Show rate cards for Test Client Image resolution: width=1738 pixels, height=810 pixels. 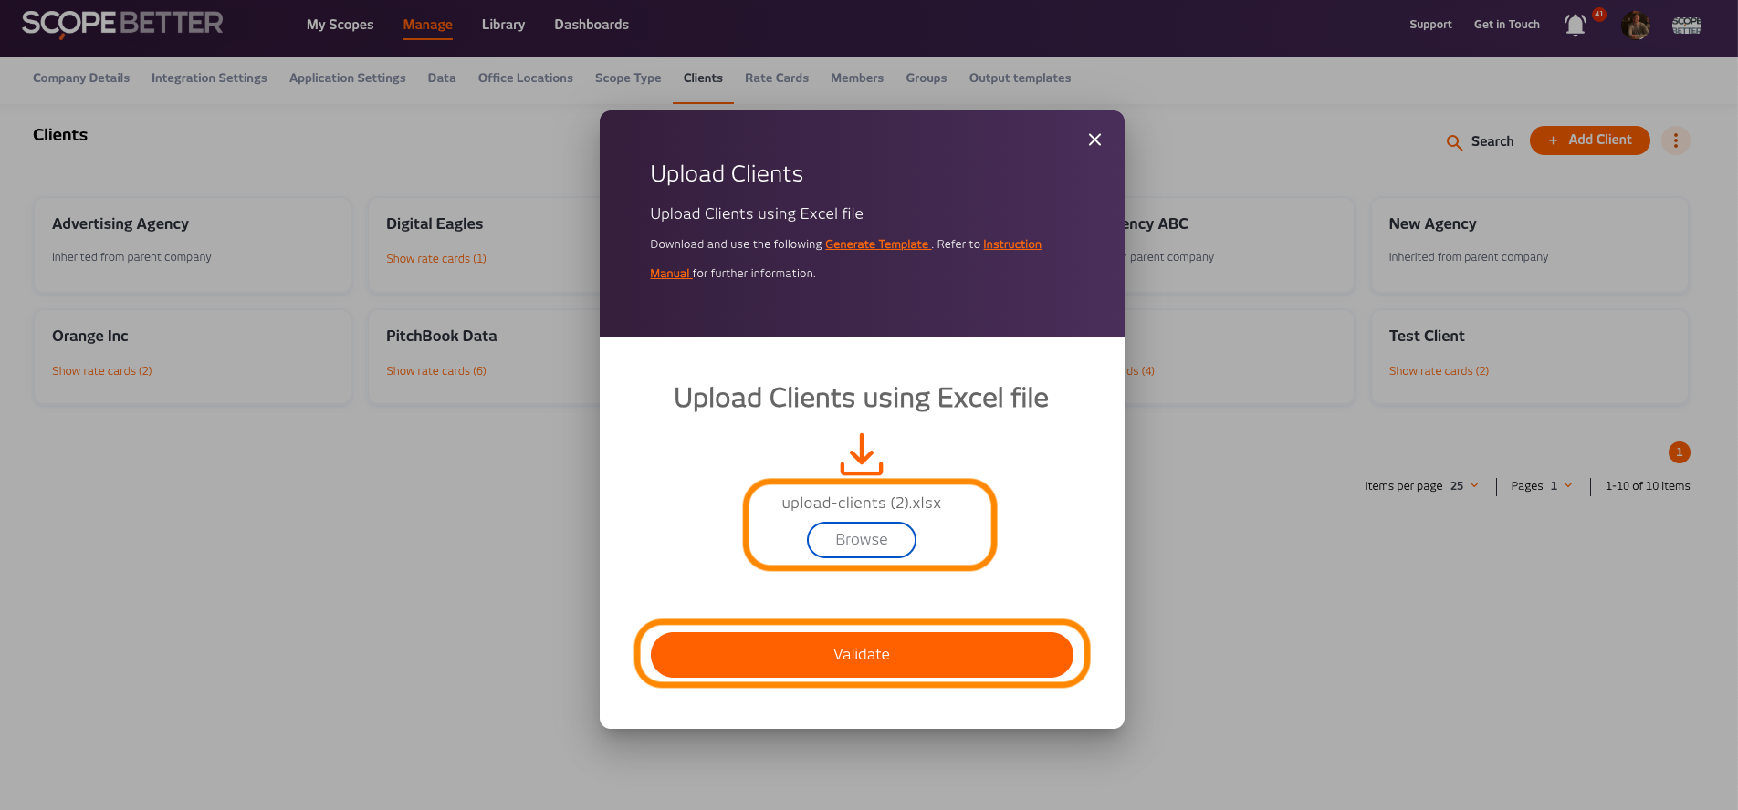(x=1439, y=371)
